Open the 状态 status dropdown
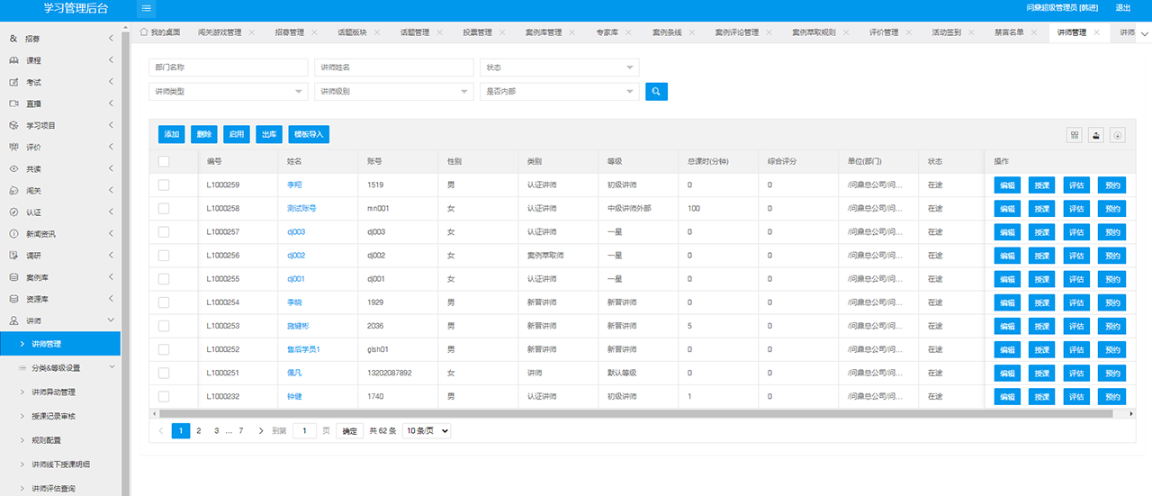The image size is (1152, 496). (x=559, y=68)
